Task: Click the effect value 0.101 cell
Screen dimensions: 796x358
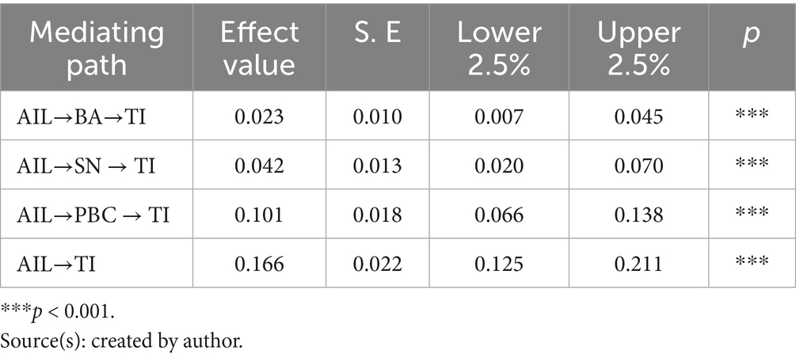Action: pos(260,214)
